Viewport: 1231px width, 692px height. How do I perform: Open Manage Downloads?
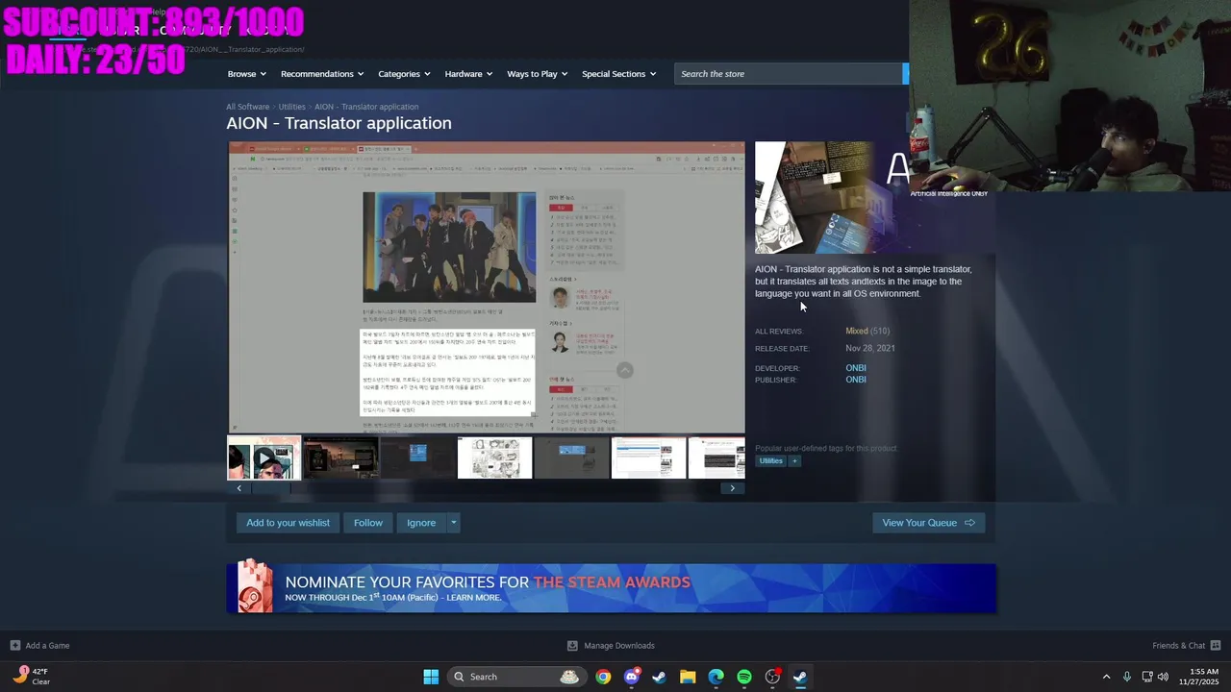tap(611, 646)
